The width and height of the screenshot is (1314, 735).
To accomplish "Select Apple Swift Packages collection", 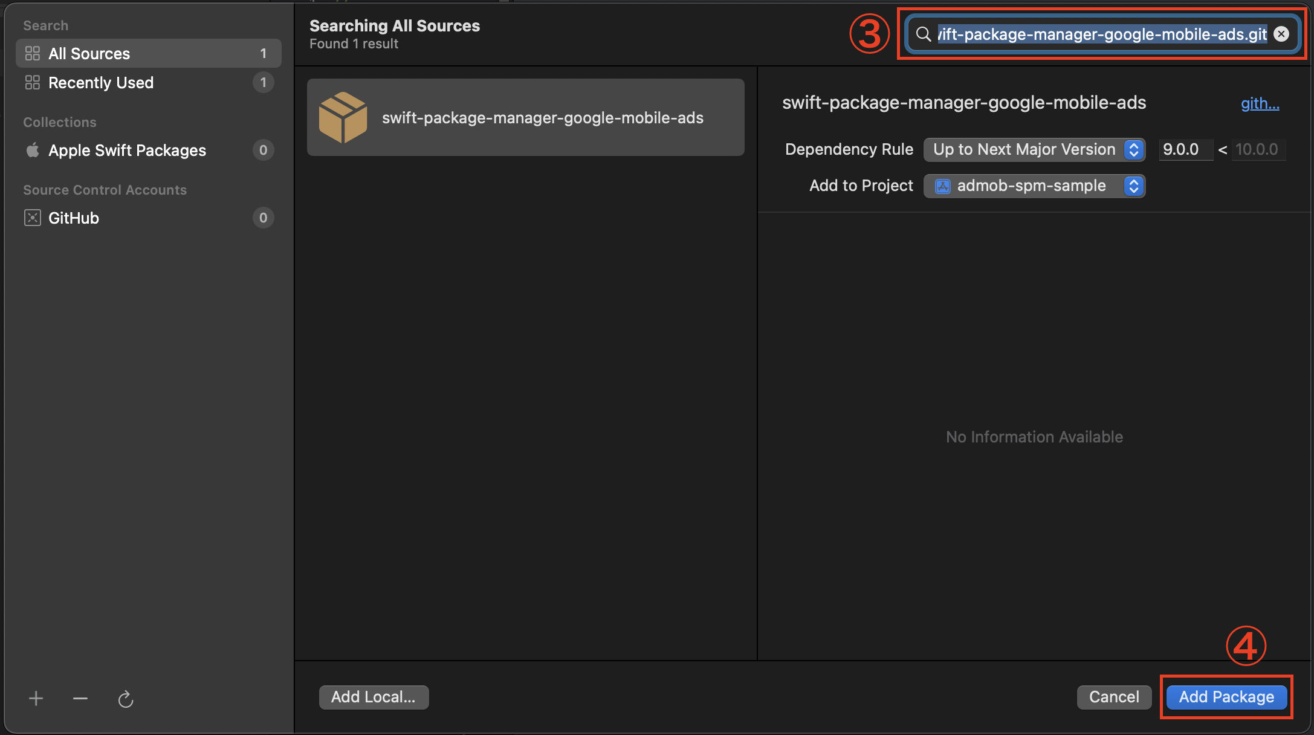I will (x=127, y=151).
